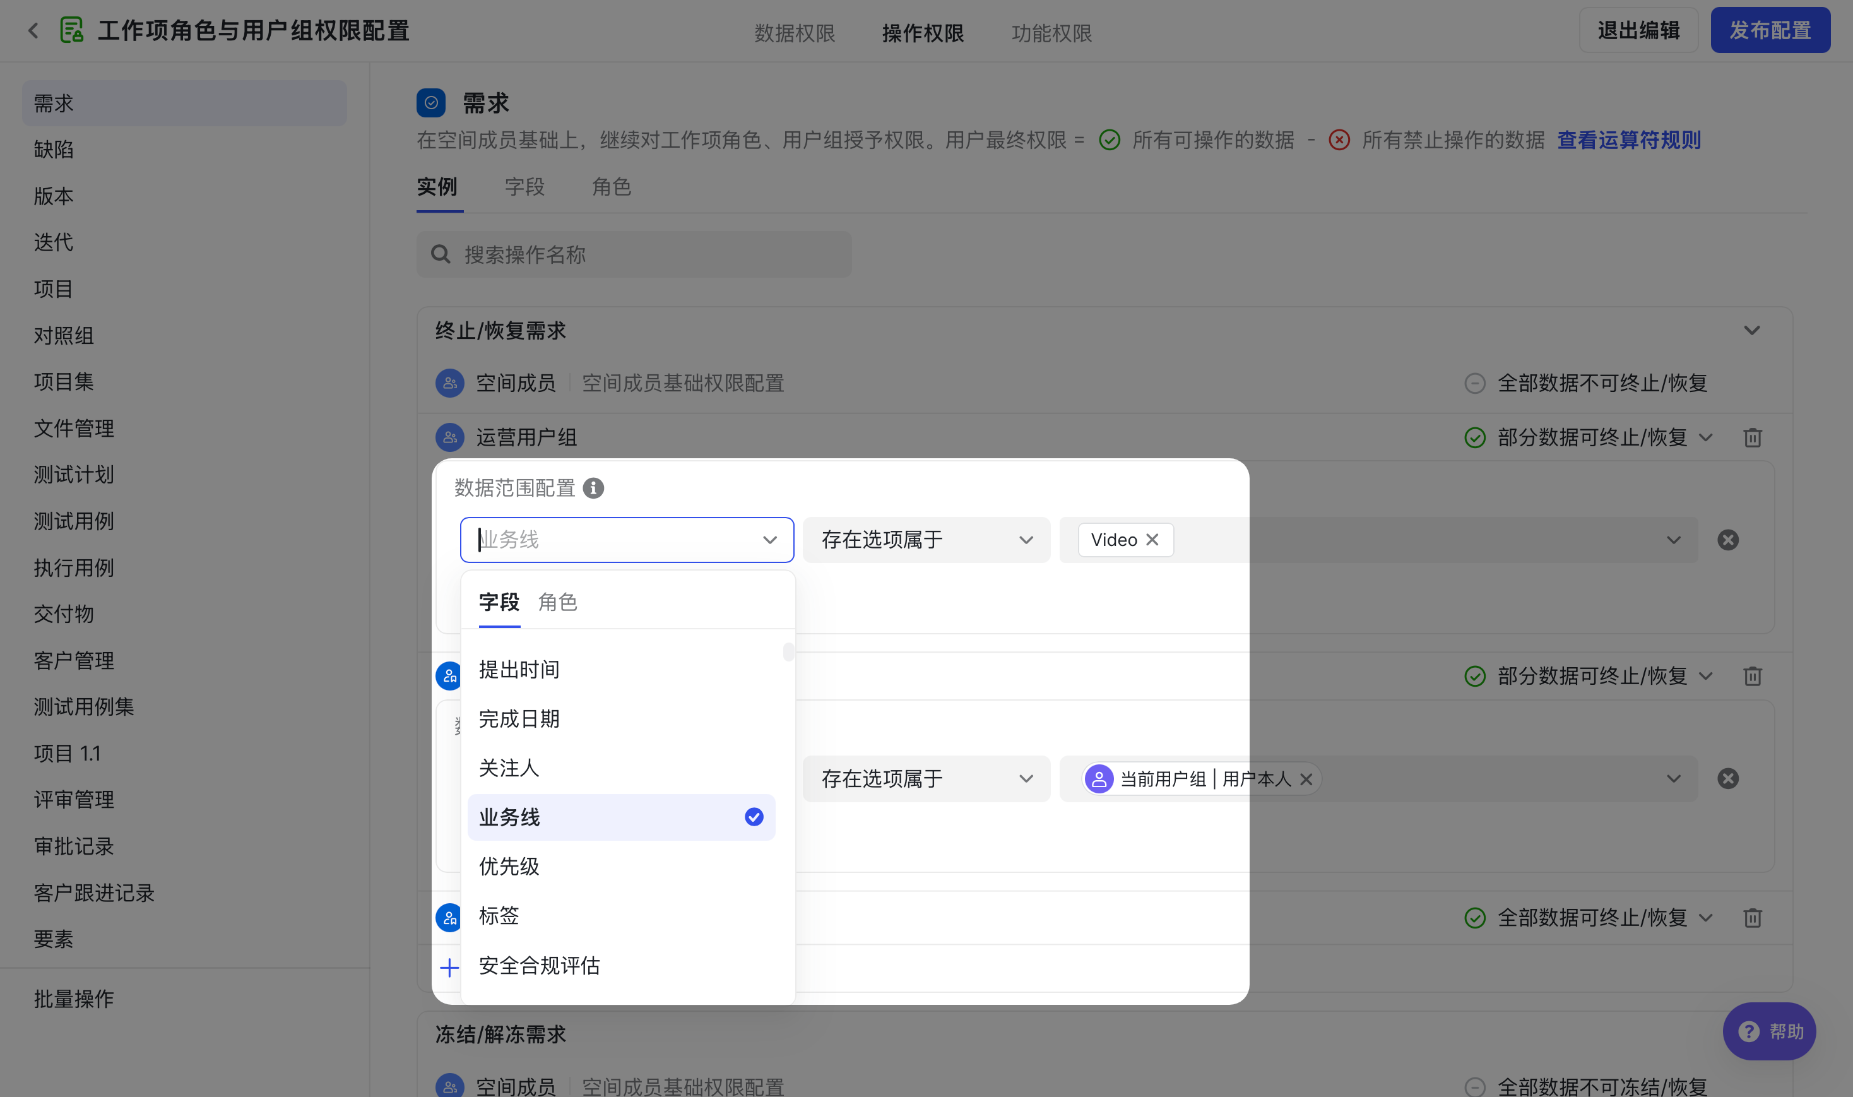Open the 全部数据可终止/恢复 dropdown
The height and width of the screenshot is (1097, 1853).
tap(1588, 918)
